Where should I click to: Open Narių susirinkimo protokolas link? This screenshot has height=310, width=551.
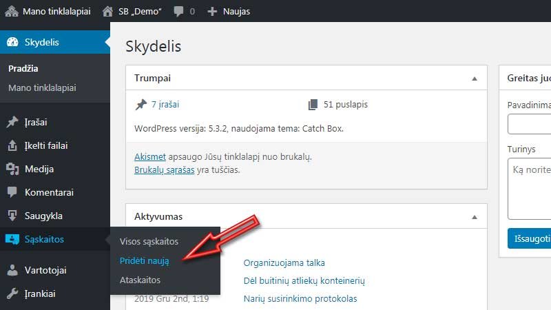click(x=300, y=299)
